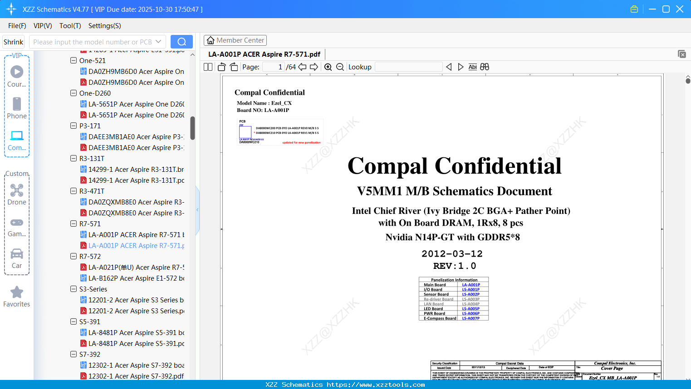The image size is (691, 389).
Task: Zoom out of the schematic page
Action: pyautogui.click(x=340, y=67)
